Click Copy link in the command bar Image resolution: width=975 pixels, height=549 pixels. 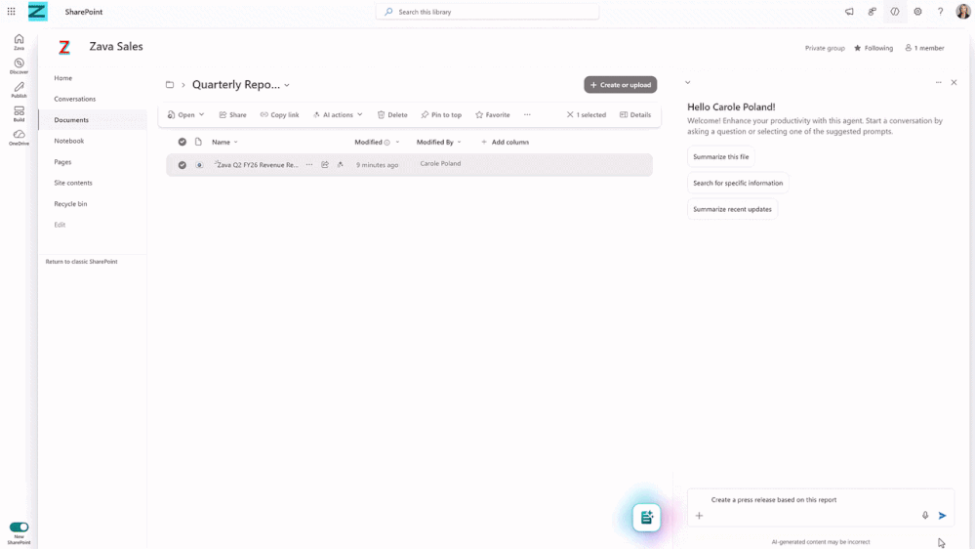point(279,114)
